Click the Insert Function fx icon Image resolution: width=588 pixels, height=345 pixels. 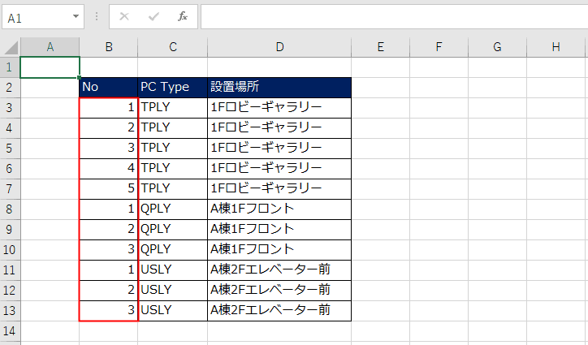[x=183, y=16]
